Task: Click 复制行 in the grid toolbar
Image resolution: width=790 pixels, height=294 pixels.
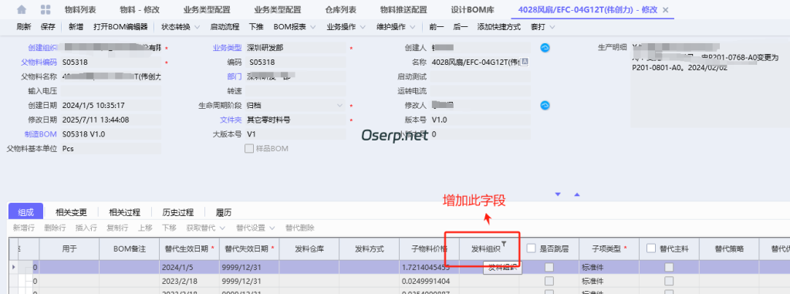Action: (x=117, y=228)
